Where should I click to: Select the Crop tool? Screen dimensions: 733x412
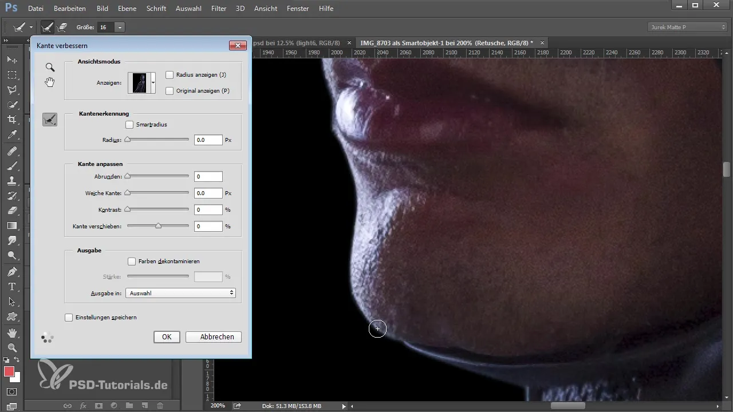point(12,119)
